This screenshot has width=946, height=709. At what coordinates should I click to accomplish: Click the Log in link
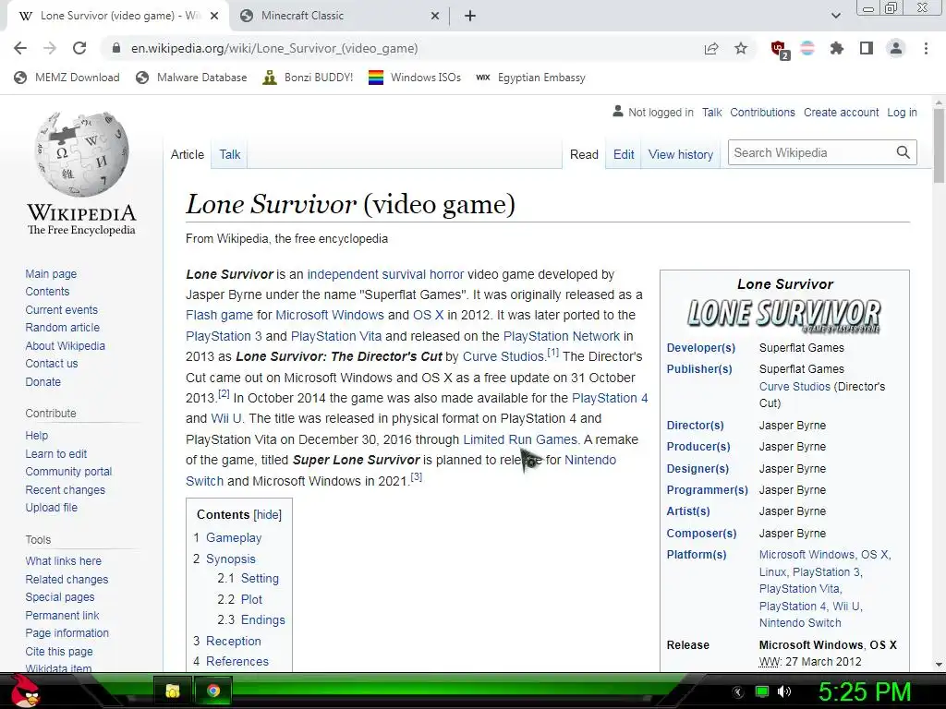click(902, 112)
